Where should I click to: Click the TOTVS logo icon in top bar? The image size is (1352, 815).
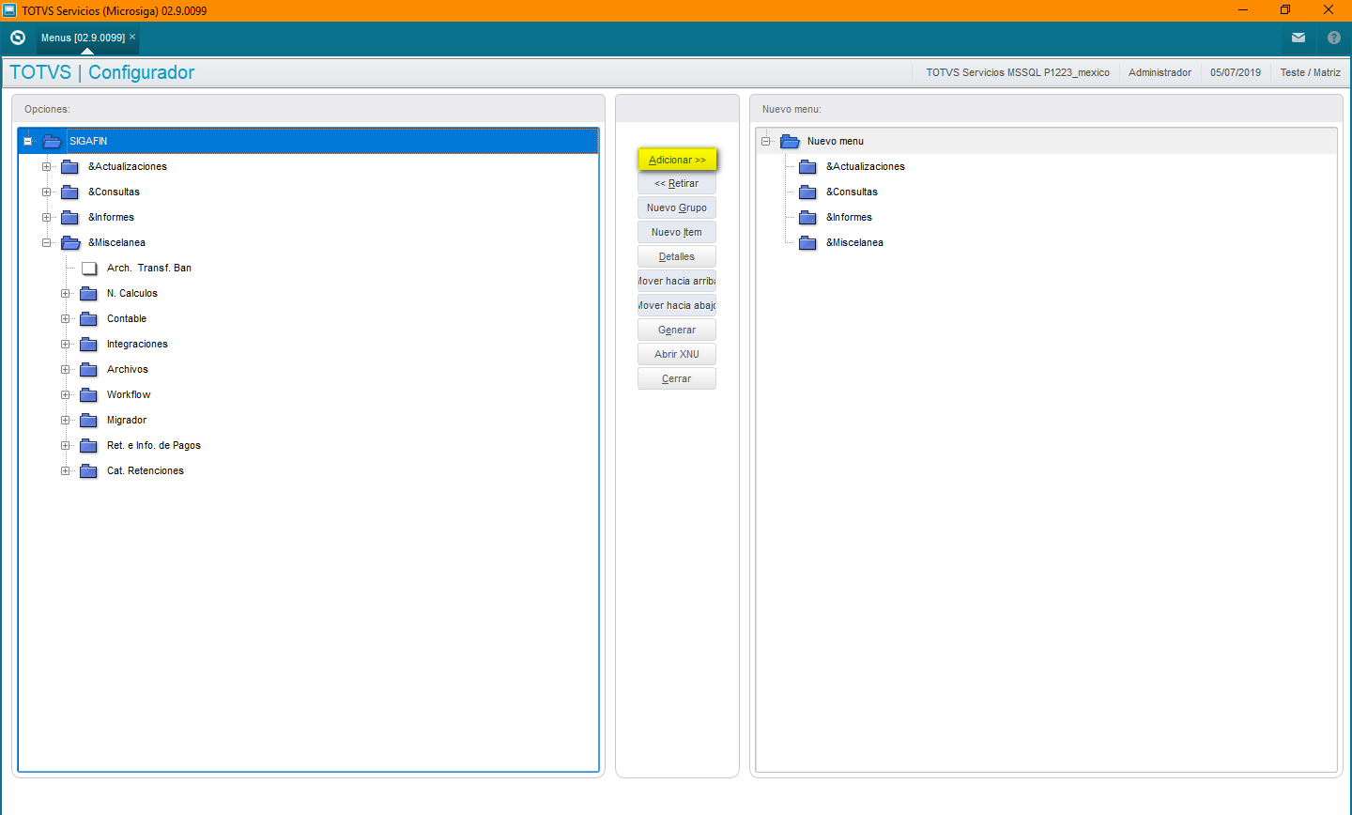coord(18,38)
